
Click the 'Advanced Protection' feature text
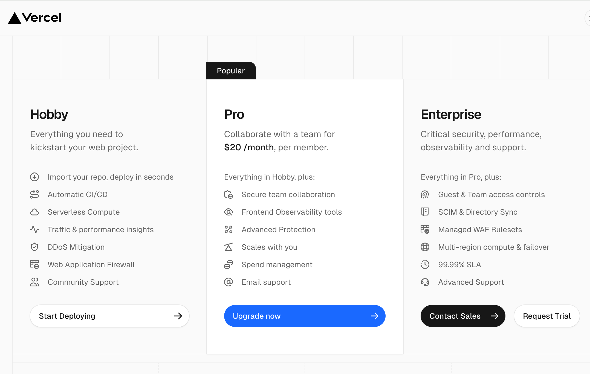[278, 229]
